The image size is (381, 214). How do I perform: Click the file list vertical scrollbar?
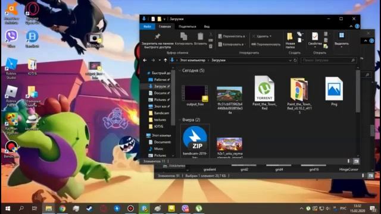click(358, 91)
